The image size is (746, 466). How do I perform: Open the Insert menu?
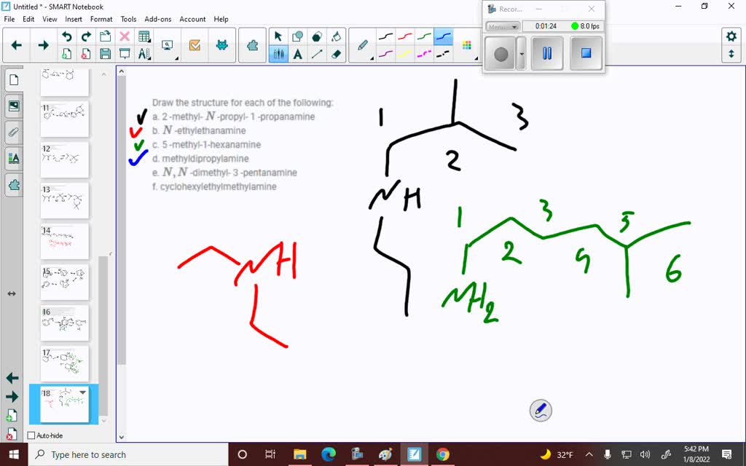coord(74,19)
